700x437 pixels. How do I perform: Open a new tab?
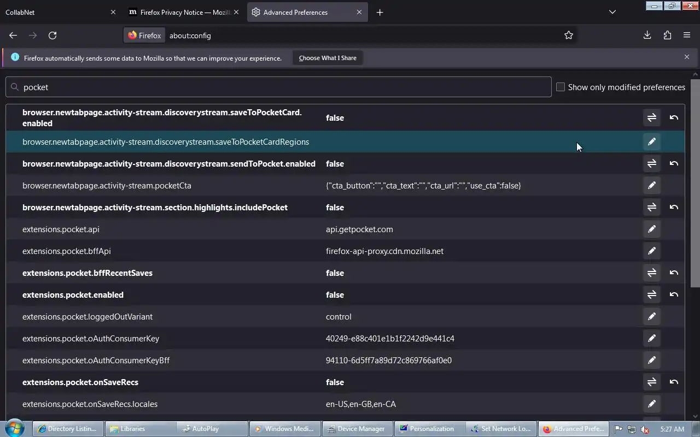click(380, 12)
